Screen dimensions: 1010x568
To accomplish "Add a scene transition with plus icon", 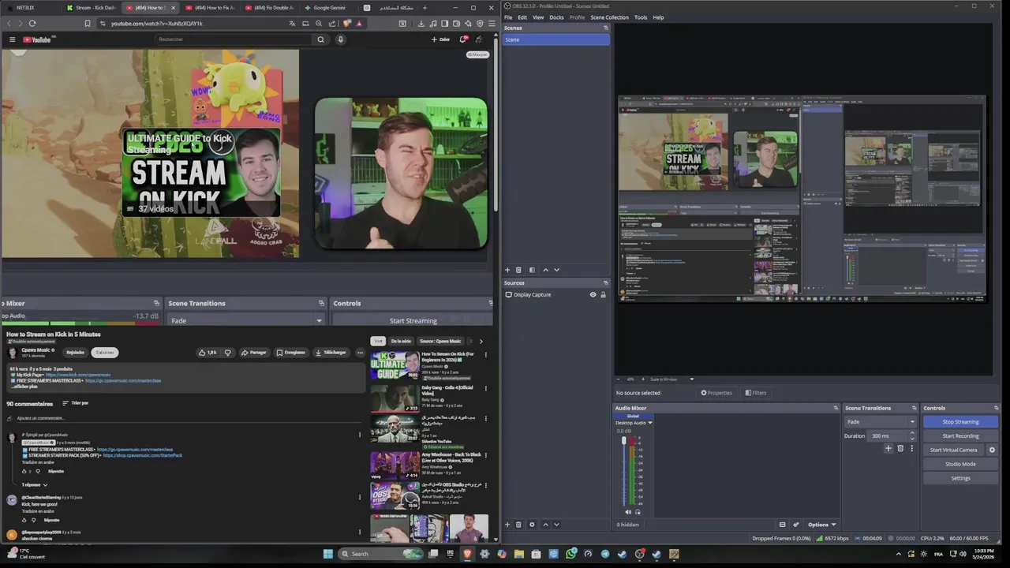I will (x=888, y=448).
